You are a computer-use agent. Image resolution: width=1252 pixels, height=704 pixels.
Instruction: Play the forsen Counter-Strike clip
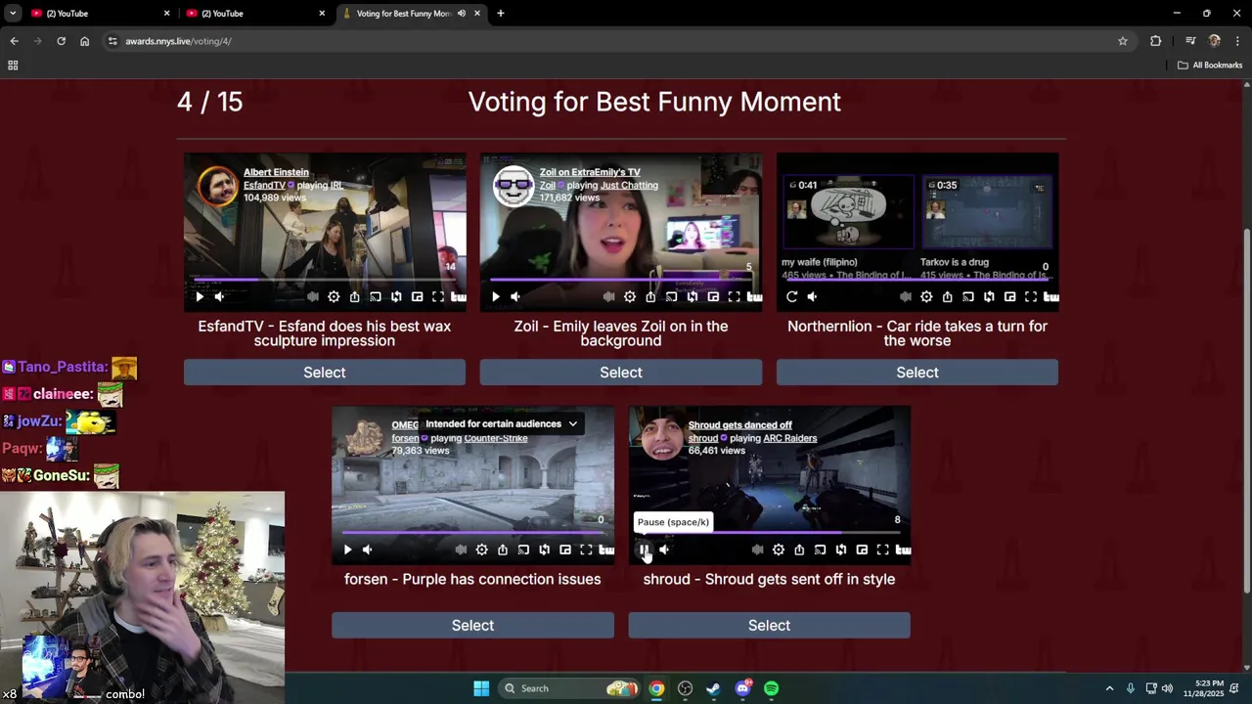[347, 550]
